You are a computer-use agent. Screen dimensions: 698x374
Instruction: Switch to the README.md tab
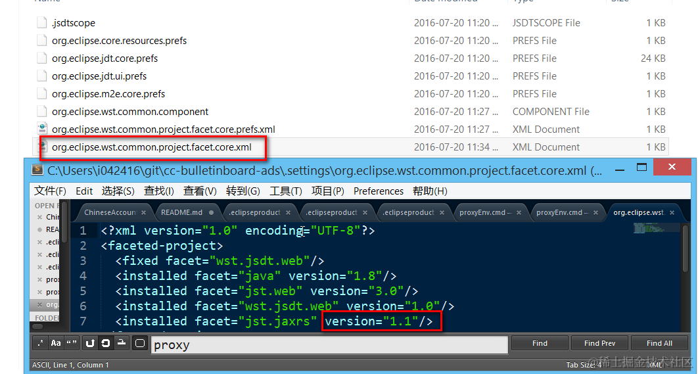(x=181, y=212)
